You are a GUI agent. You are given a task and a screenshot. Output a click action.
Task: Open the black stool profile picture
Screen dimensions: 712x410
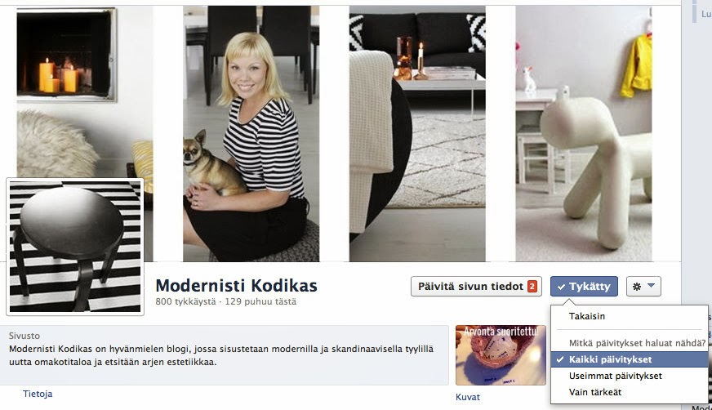tap(75, 247)
